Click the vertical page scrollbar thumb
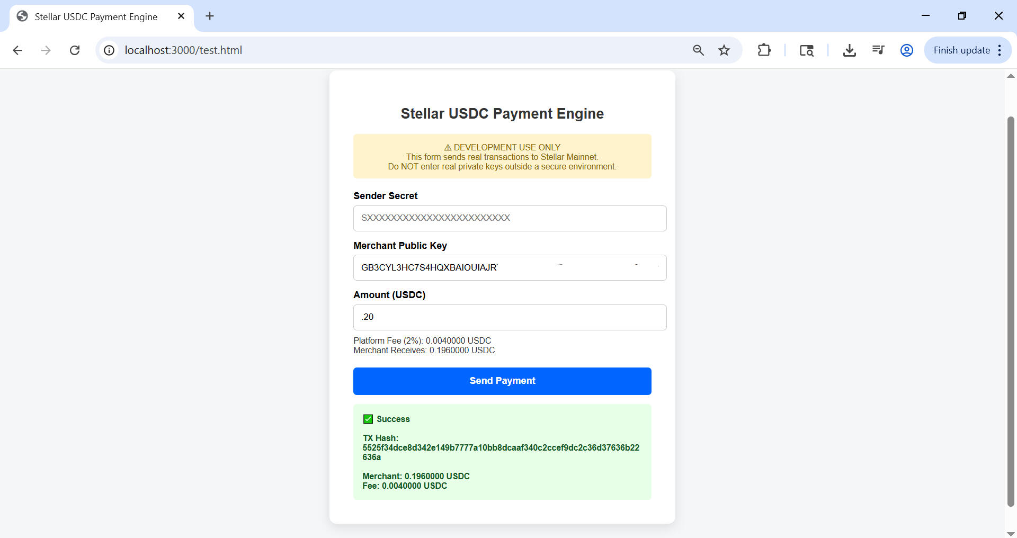Image resolution: width=1017 pixels, height=538 pixels. [1011, 311]
